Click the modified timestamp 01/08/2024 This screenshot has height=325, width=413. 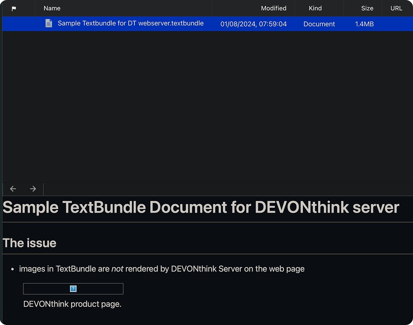(253, 24)
